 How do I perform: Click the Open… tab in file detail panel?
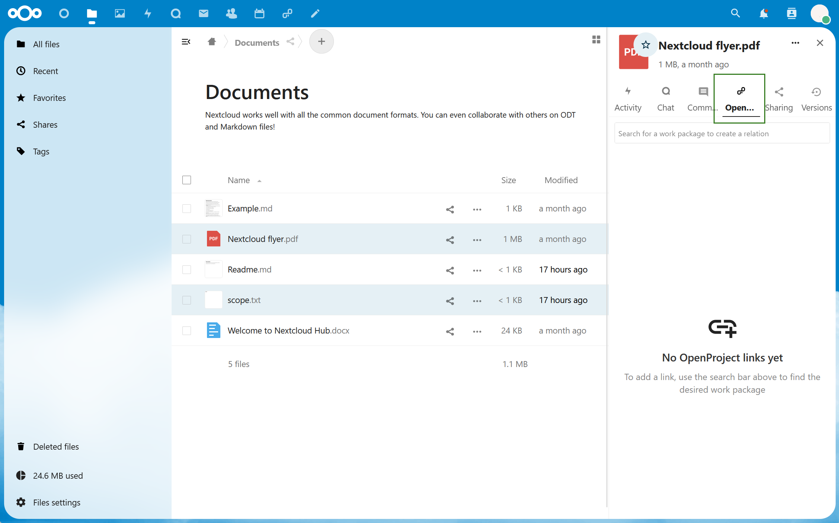pos(740,98)
